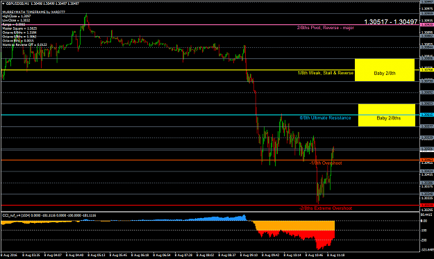Click the cyan price tag on price axis

pos(426,115)
